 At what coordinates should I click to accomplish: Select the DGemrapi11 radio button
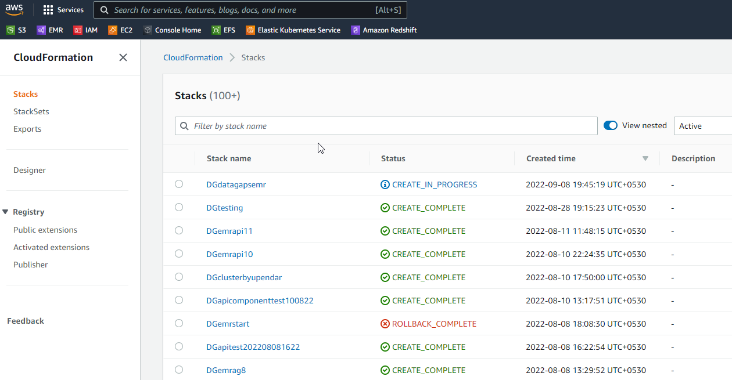click(179, 230)
